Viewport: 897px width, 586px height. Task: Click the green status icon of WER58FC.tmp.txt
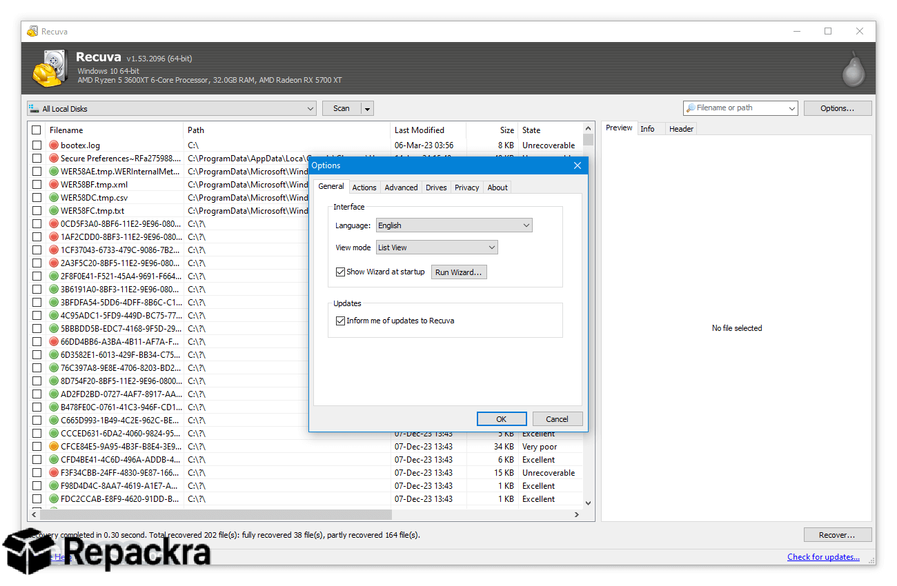coord(54,211)
